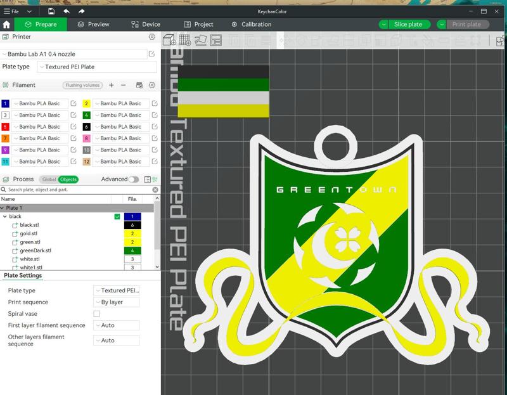Viewport: 507px width, 395px height.
Task: Open the Slice plate dropdown arrow
Action: pyautogui.click(x=383, y=24)
